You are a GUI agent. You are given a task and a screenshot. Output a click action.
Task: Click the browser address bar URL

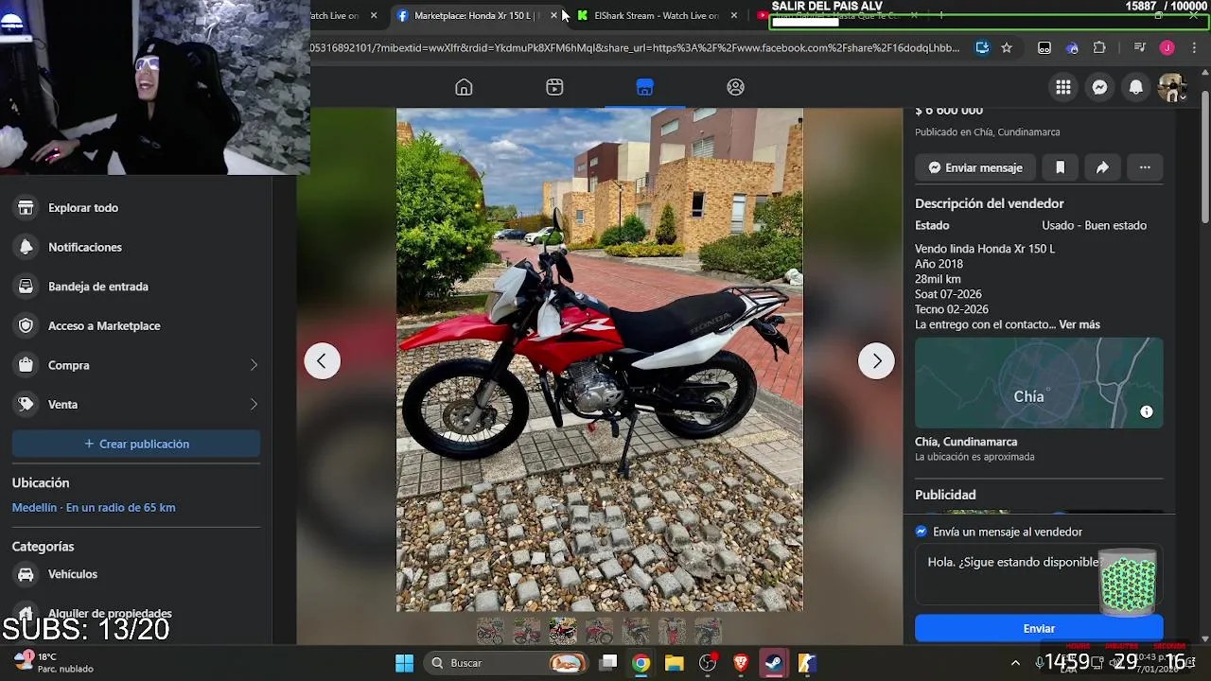tap(635, 47)
